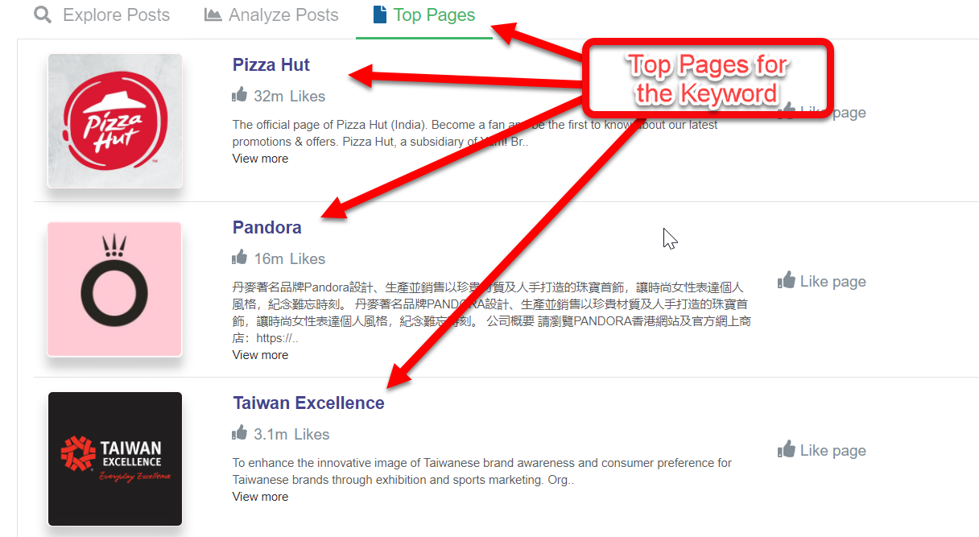The width and height of the screenshot is (979, 537).
Task: Expand Taiwan Excellence description with View more
Action: pos(260,497)
